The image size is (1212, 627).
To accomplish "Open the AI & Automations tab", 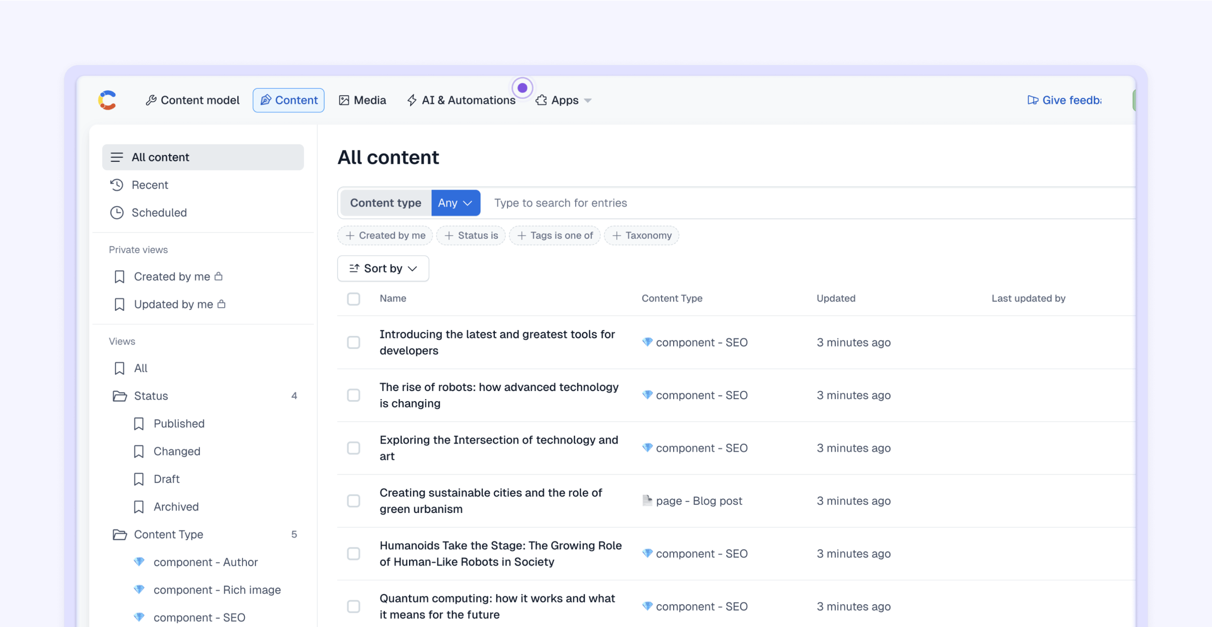I will pos(462,100).
